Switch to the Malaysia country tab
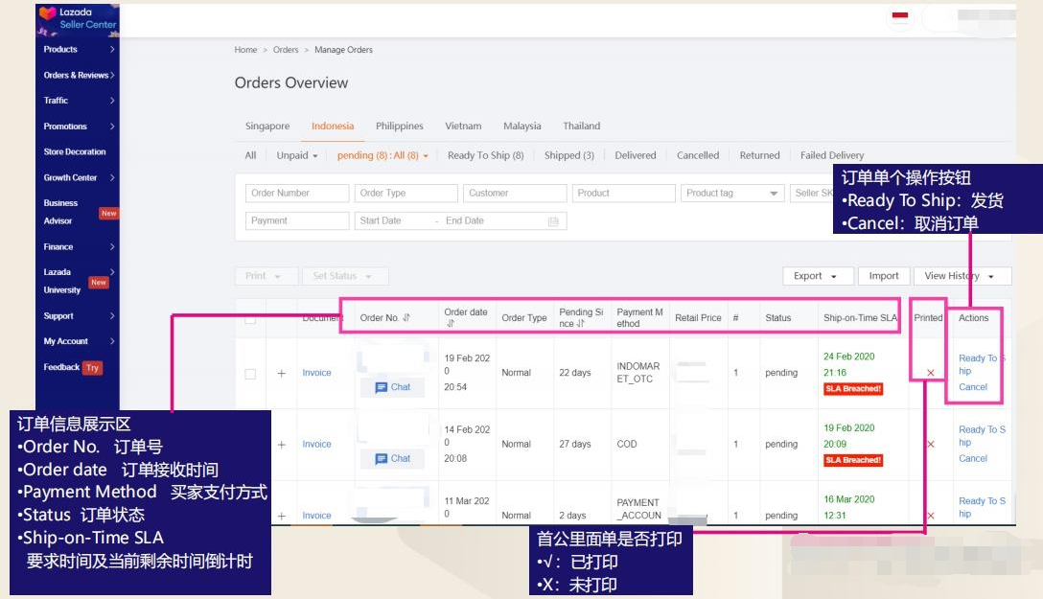The image size is (1043, 599). (x=522, y=127)
